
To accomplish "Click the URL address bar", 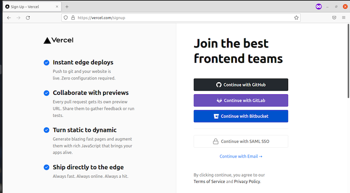I will pyautogui.click(x=181, y=18).
